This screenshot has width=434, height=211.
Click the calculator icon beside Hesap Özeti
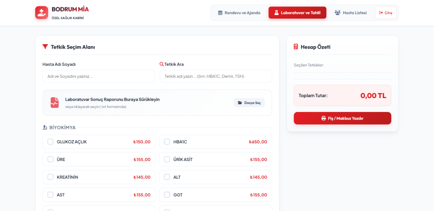[296, 47]
